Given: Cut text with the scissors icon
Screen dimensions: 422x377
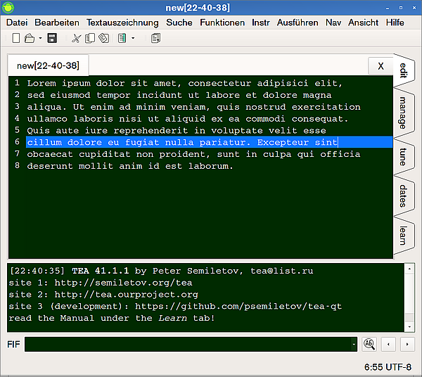Looking at the screenshot, I should 76,39.
